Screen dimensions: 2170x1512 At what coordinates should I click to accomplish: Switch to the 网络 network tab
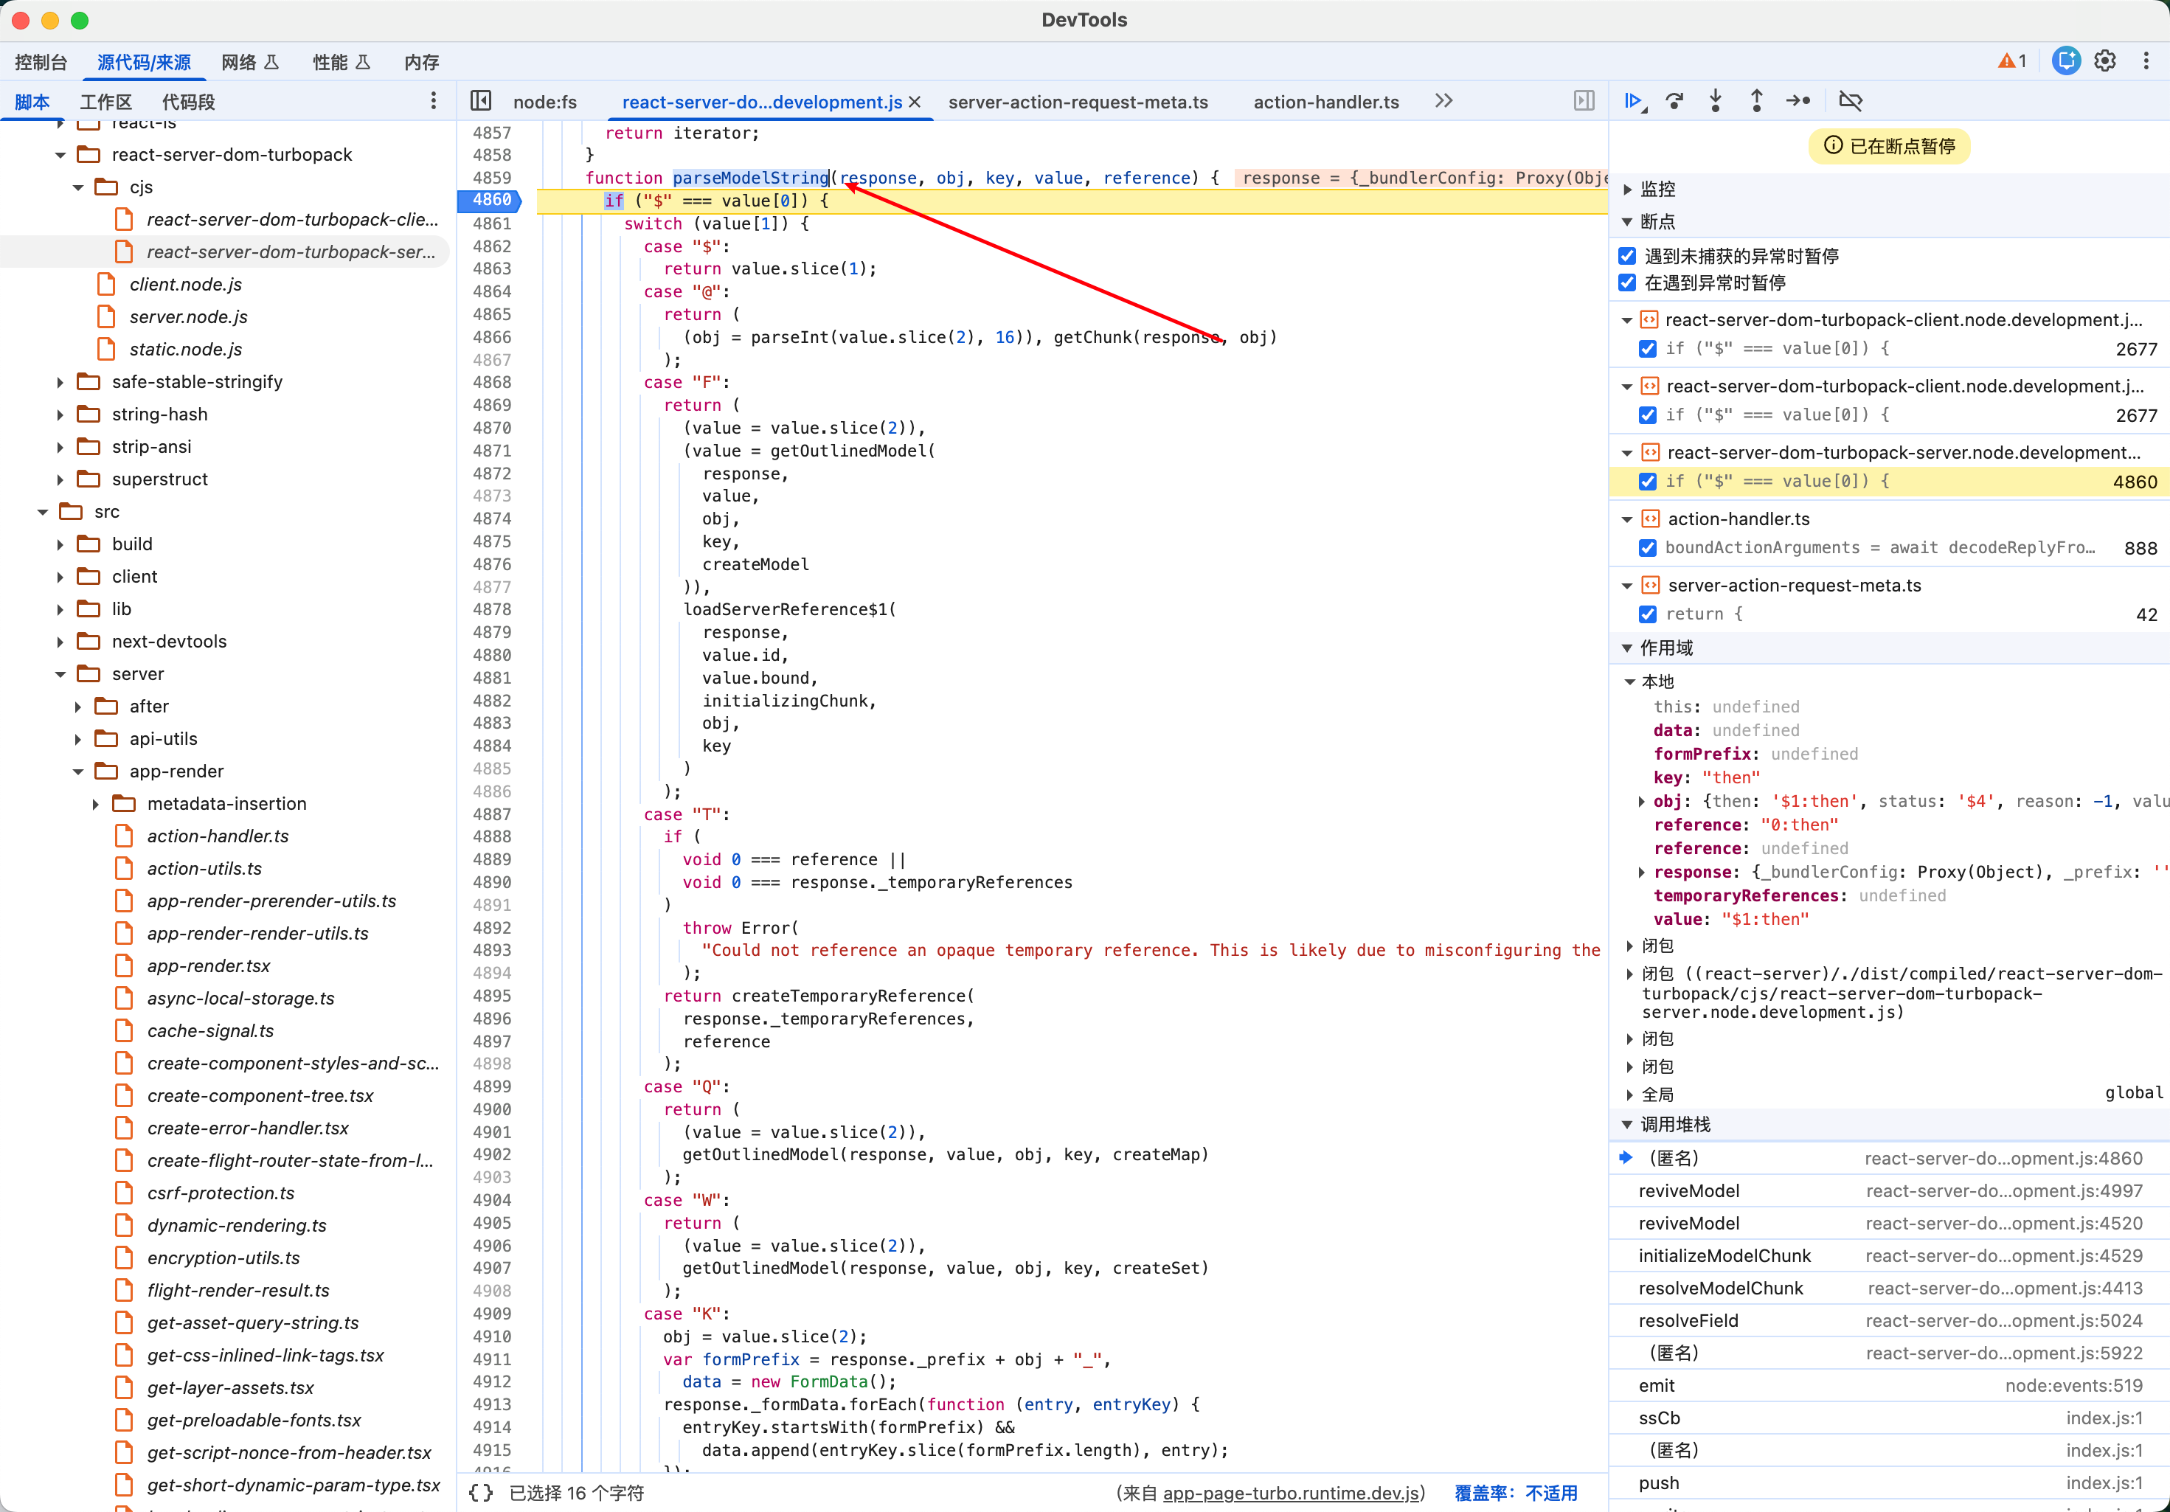coord(238,63)
